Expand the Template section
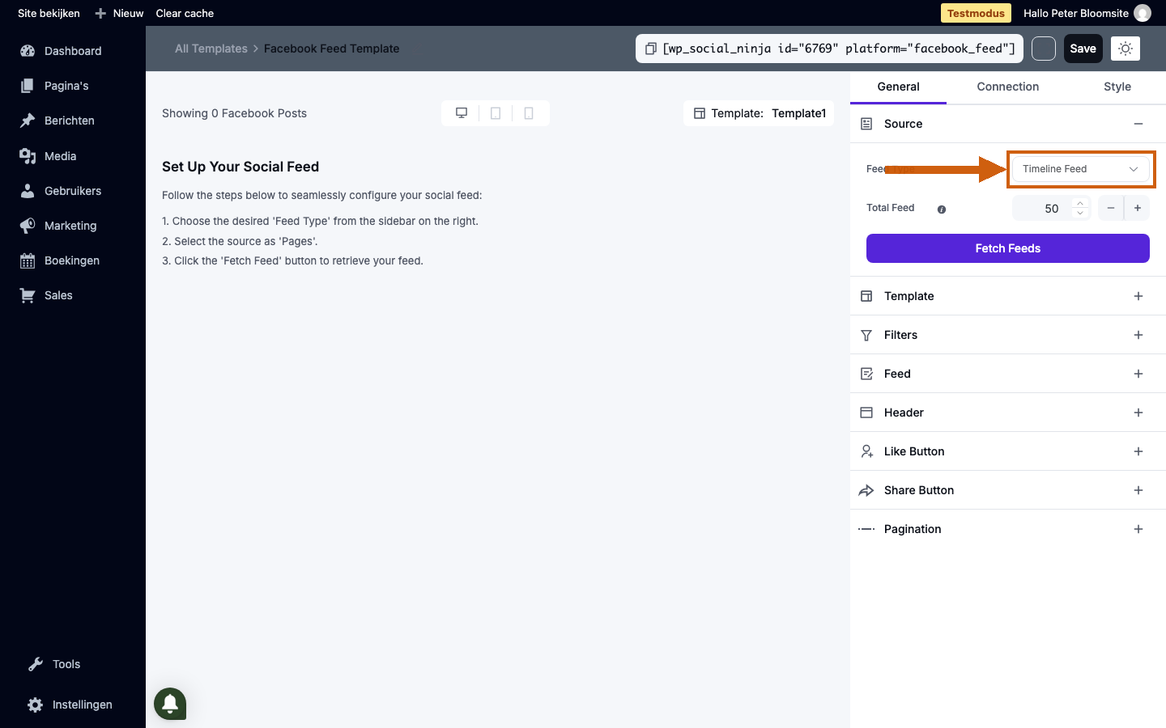 tap(1138, 296)
